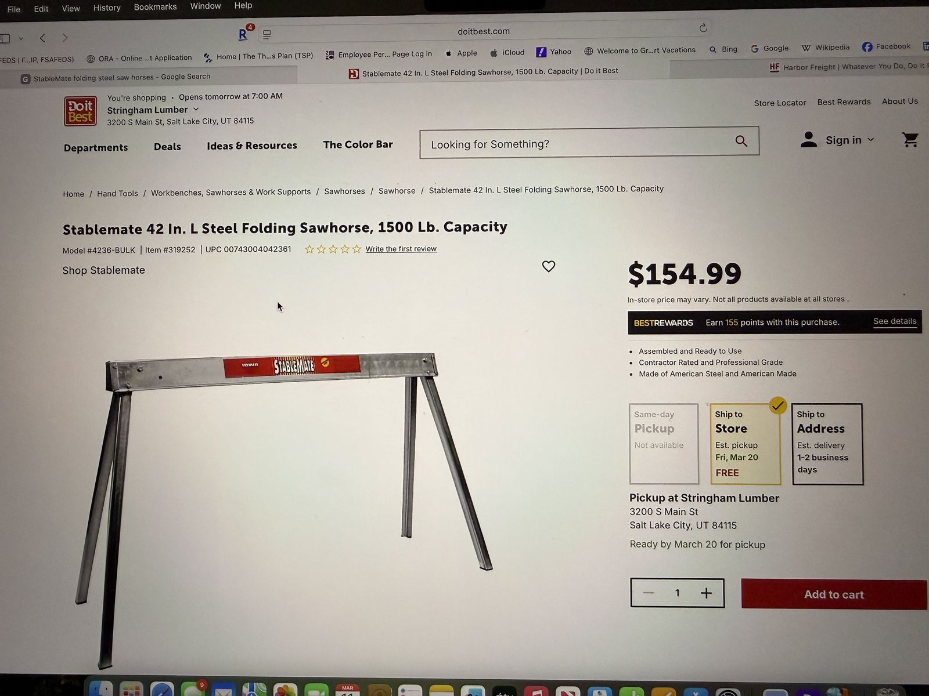Click the Add to cart button
The height and width of the screenshot is (696, 929).
[x=834, y=594]
